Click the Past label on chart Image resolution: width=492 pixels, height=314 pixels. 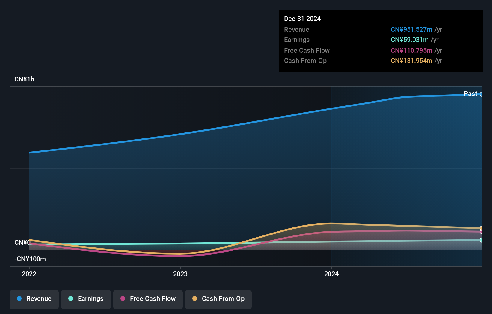pyautogui.click(x=470, y=94)
